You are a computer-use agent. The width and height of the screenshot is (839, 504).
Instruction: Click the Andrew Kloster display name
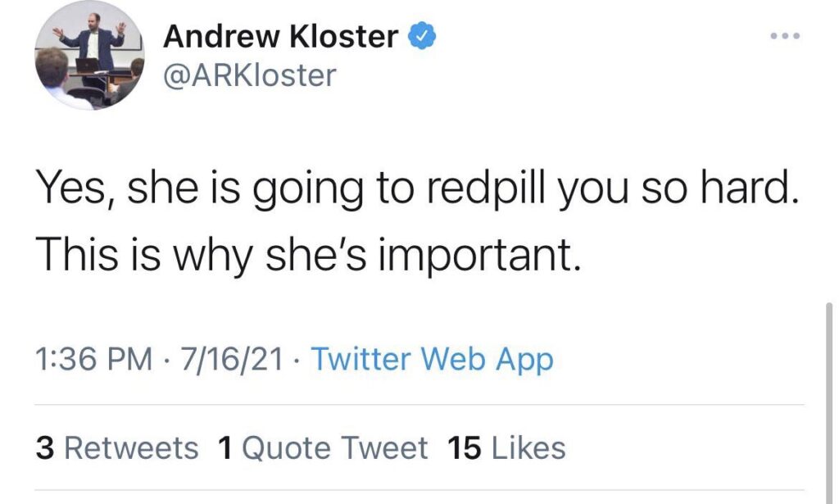pos(281,37)
